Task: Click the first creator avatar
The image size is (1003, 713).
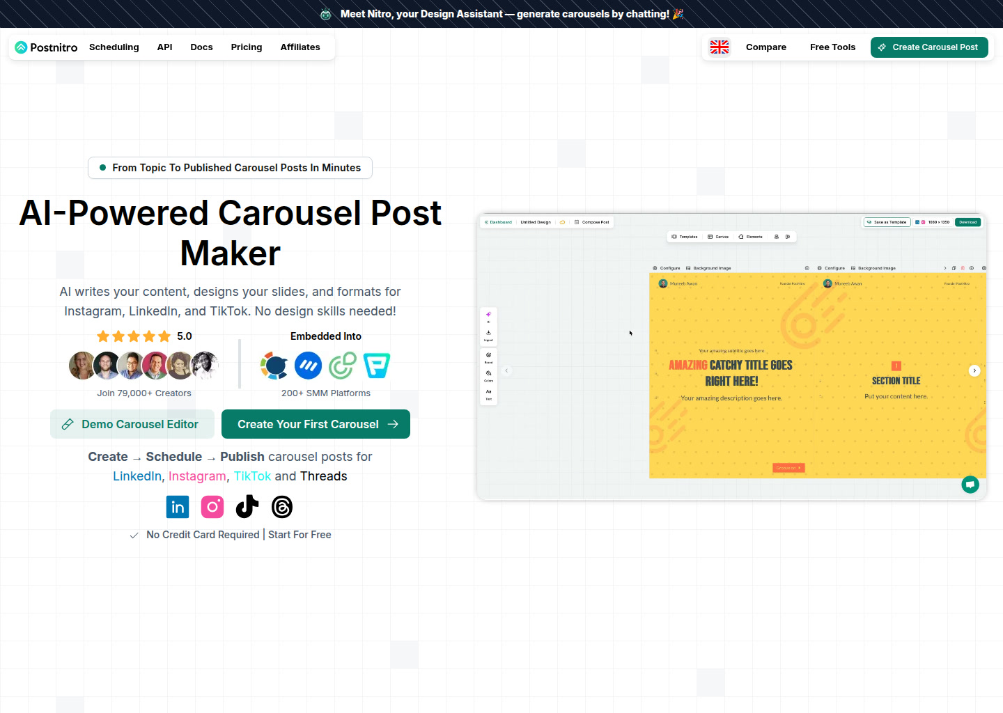Action: pos(83,366)
